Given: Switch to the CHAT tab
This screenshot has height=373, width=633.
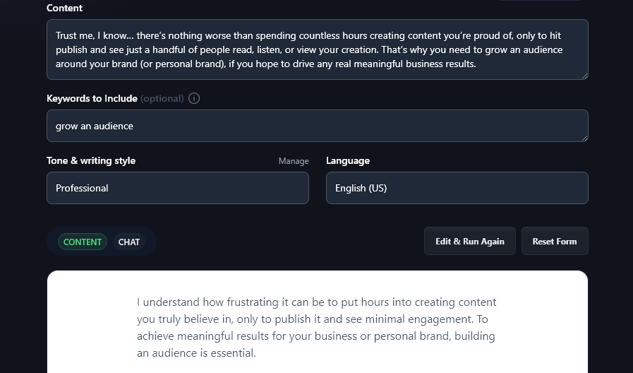Looking at the screenshot, I should point(129,242).
